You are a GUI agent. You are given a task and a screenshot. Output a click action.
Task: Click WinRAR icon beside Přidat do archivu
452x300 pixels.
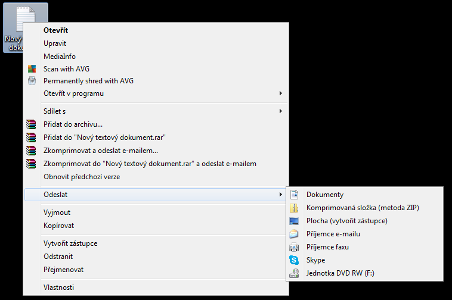[x=32, y=124]
